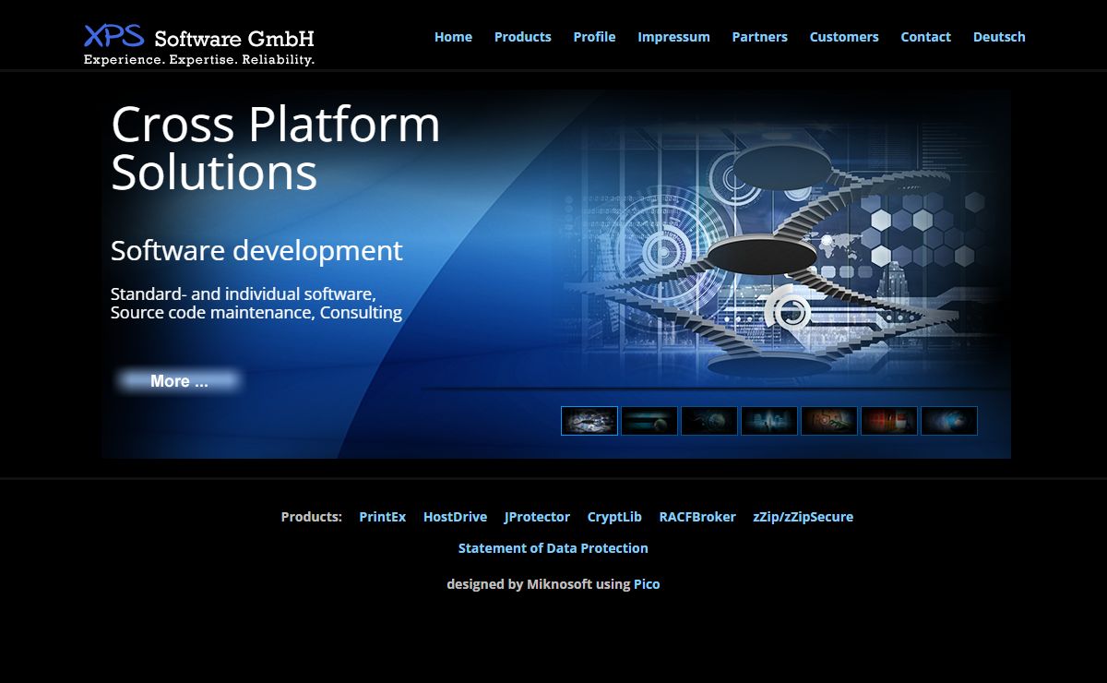This screenshot has width=1107, height=683.
Task: Open the RACFBroker product link
Action: pyautogui.click(x=697, y=517)
